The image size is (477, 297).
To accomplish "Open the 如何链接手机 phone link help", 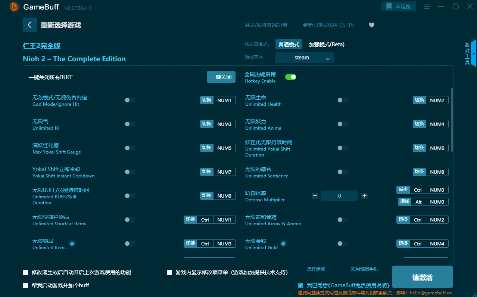I will pos(365,269).
